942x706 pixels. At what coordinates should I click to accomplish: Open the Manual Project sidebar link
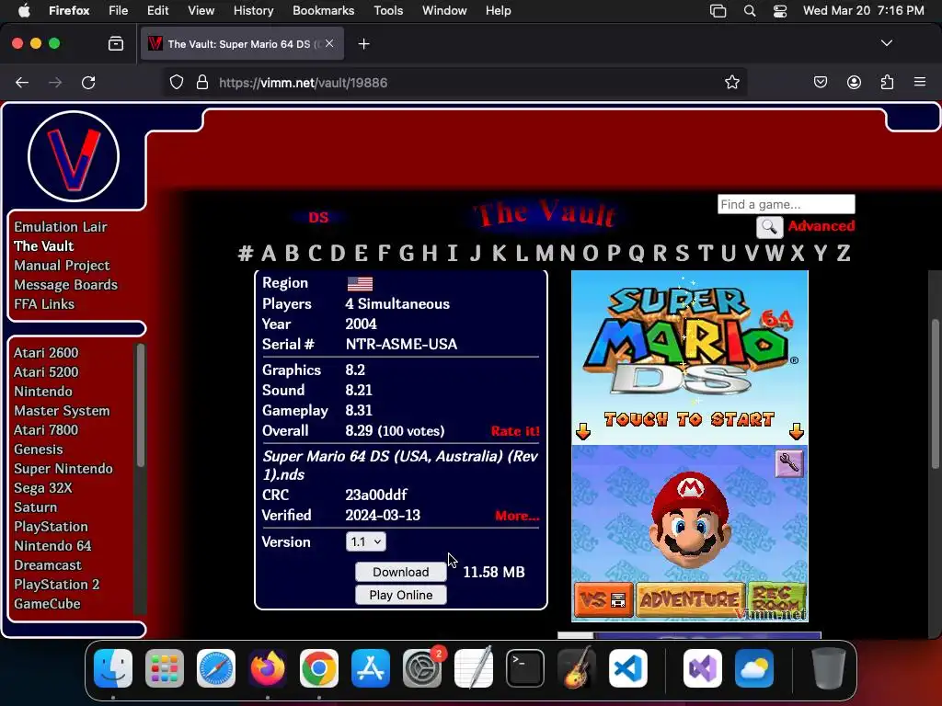tap(62, 266)
